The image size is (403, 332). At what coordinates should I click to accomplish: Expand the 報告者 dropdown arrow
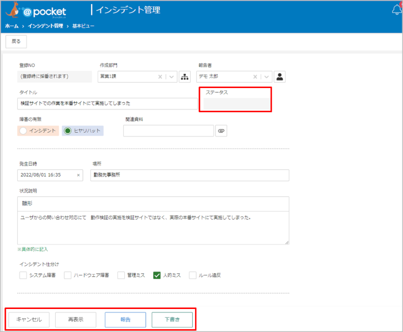[267, 77]
